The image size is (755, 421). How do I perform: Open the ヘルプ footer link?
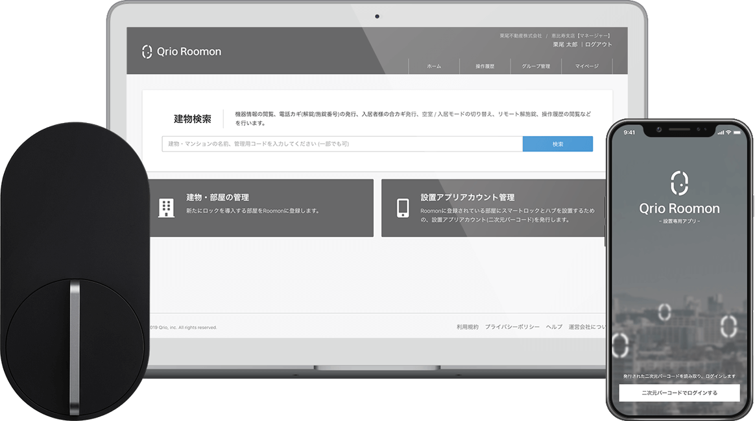point(554,327)
